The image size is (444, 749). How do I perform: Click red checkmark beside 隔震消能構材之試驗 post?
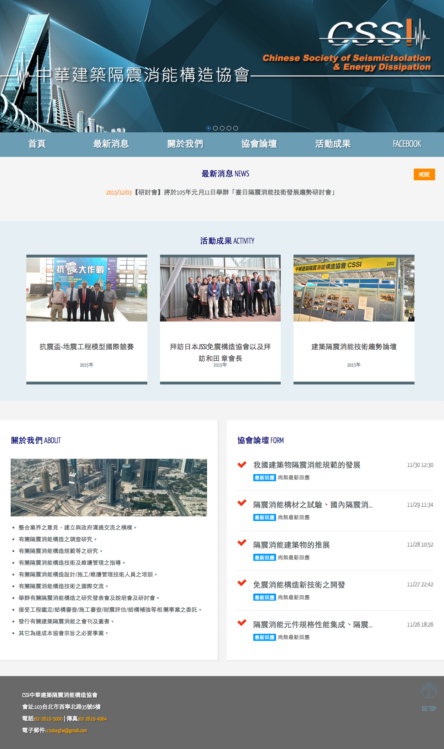point(242,503)
